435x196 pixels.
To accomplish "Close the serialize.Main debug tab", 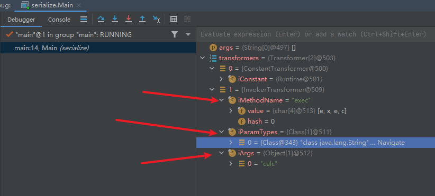I will coord(79,5).
